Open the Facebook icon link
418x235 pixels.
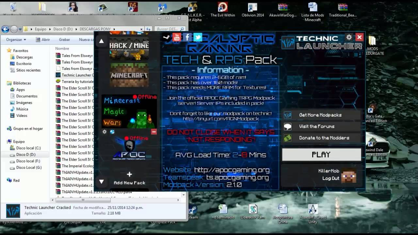tap(187, 37)
